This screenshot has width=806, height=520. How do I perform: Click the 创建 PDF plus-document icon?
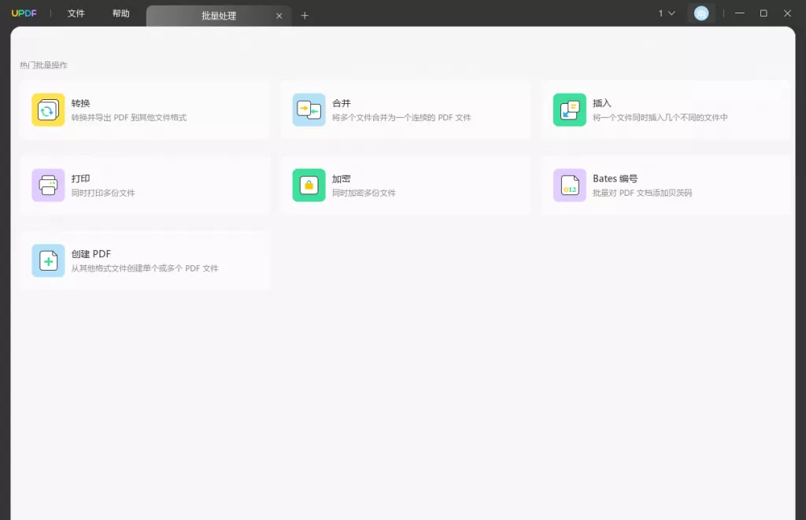coord(48,260)
